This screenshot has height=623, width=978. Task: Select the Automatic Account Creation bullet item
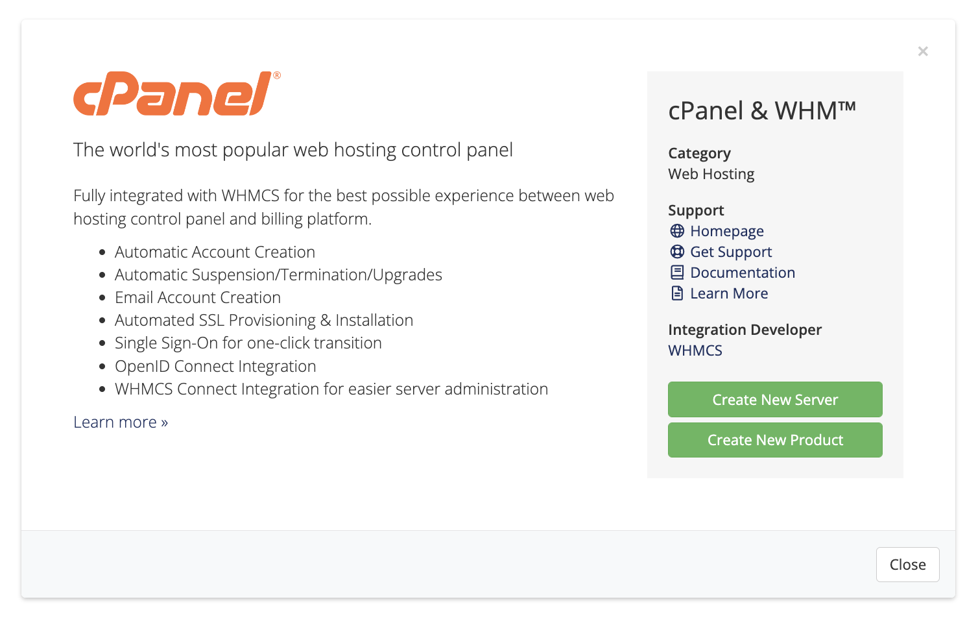point(215,252)
